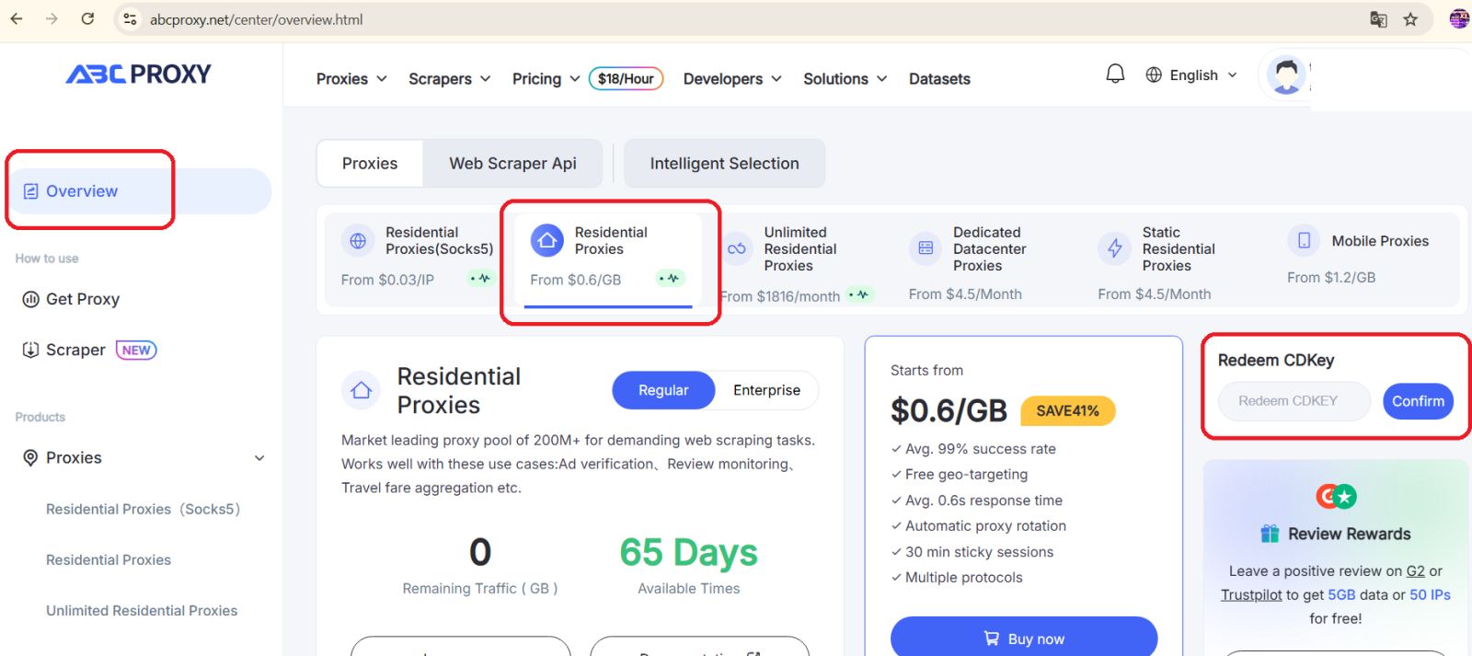Click the user avatar profile icon
This screenshot has height=656, width=1472.
point(1286,75)
